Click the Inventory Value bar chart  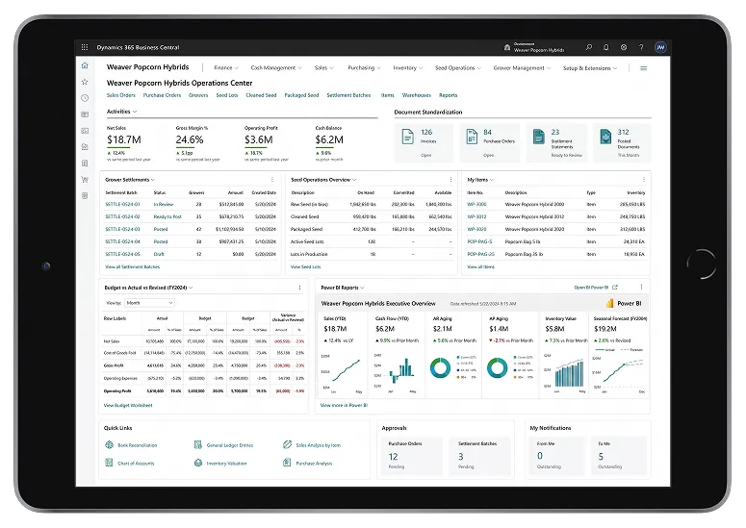[569, 373]
